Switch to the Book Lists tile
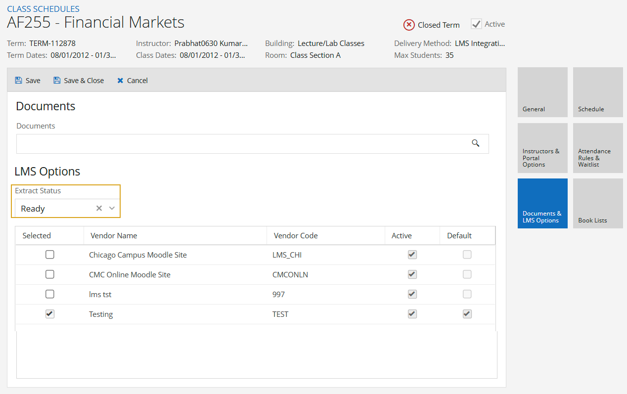This screenshot has width=627, height=394. [598, 204]
